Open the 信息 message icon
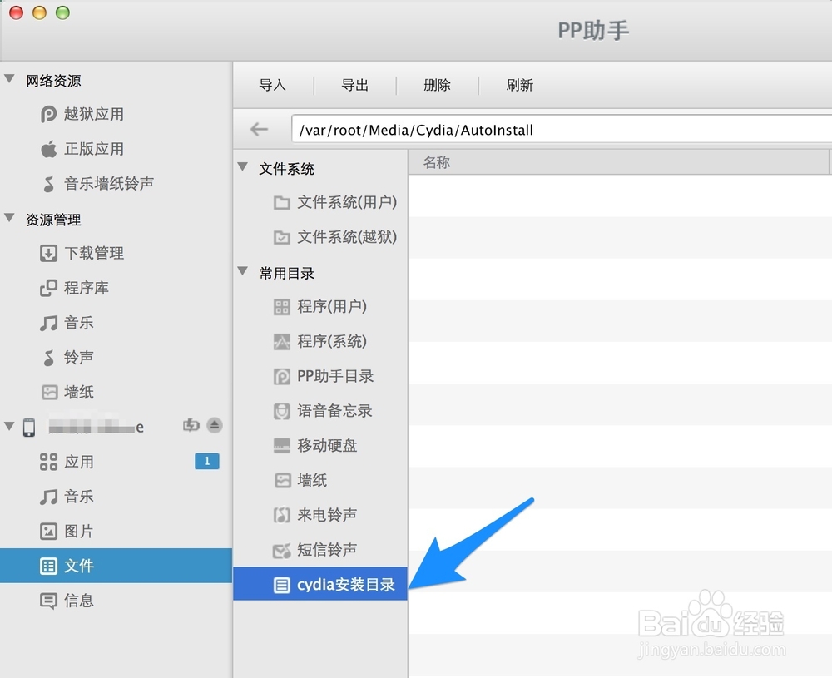 pos(48,601)
